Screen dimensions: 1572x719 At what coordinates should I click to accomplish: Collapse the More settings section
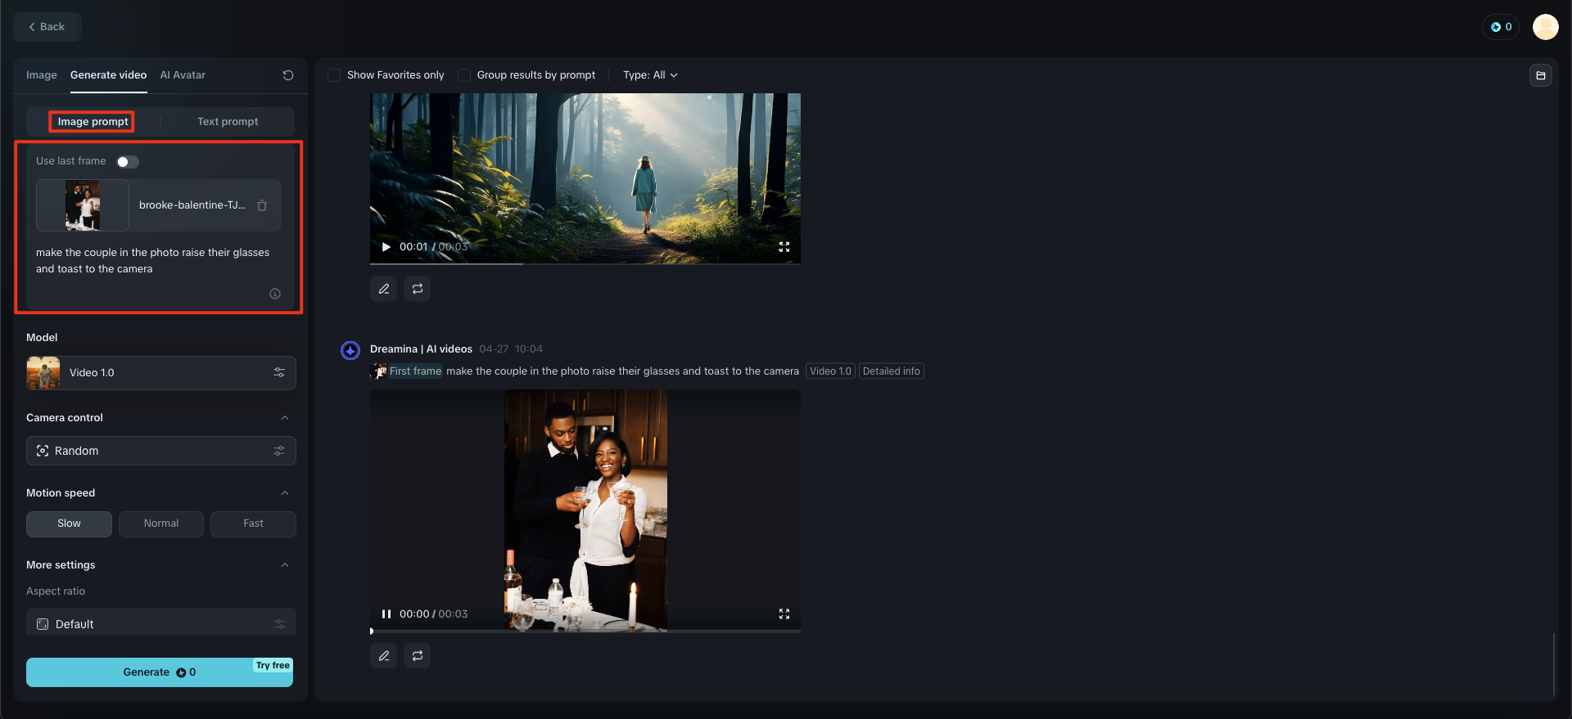[285, 565]
